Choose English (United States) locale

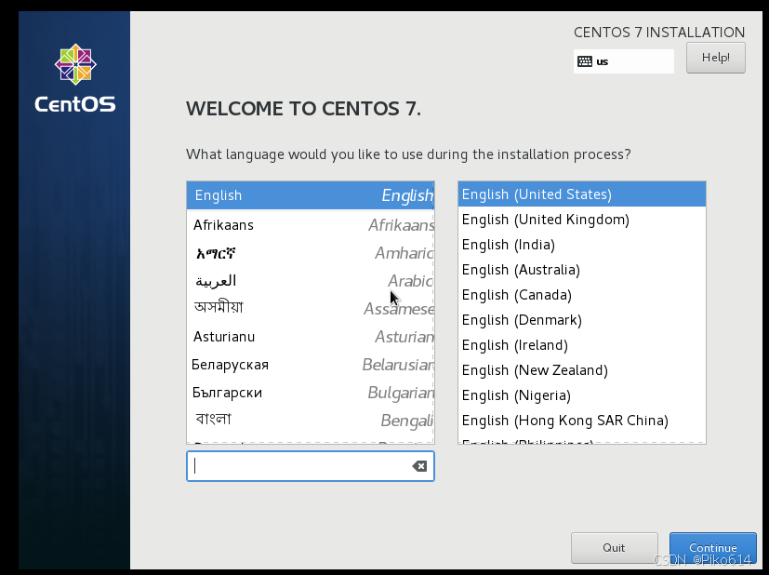[x=582, y=194]
